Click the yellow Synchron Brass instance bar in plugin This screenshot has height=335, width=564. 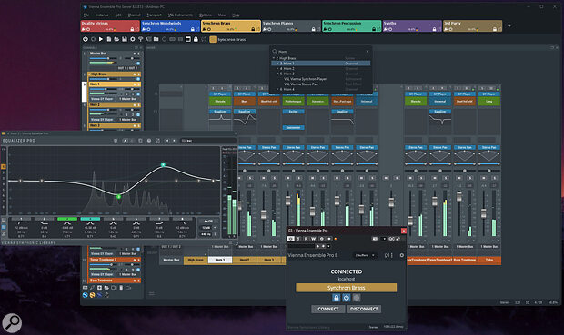point(347,288)
